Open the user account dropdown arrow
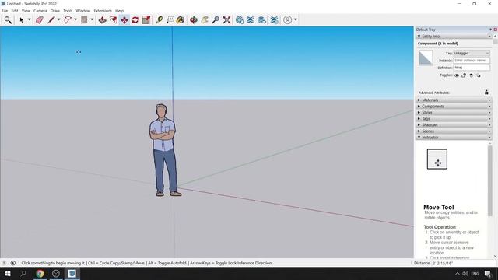This screenshot has height=280, width=498. tap(296, 19)
